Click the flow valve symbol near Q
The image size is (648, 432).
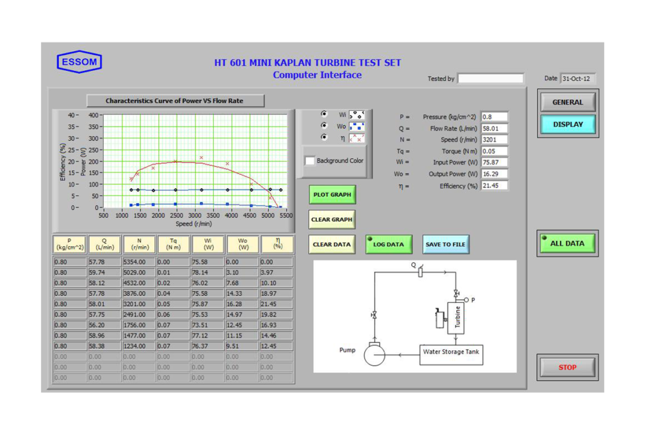click(x=420, y=273)
